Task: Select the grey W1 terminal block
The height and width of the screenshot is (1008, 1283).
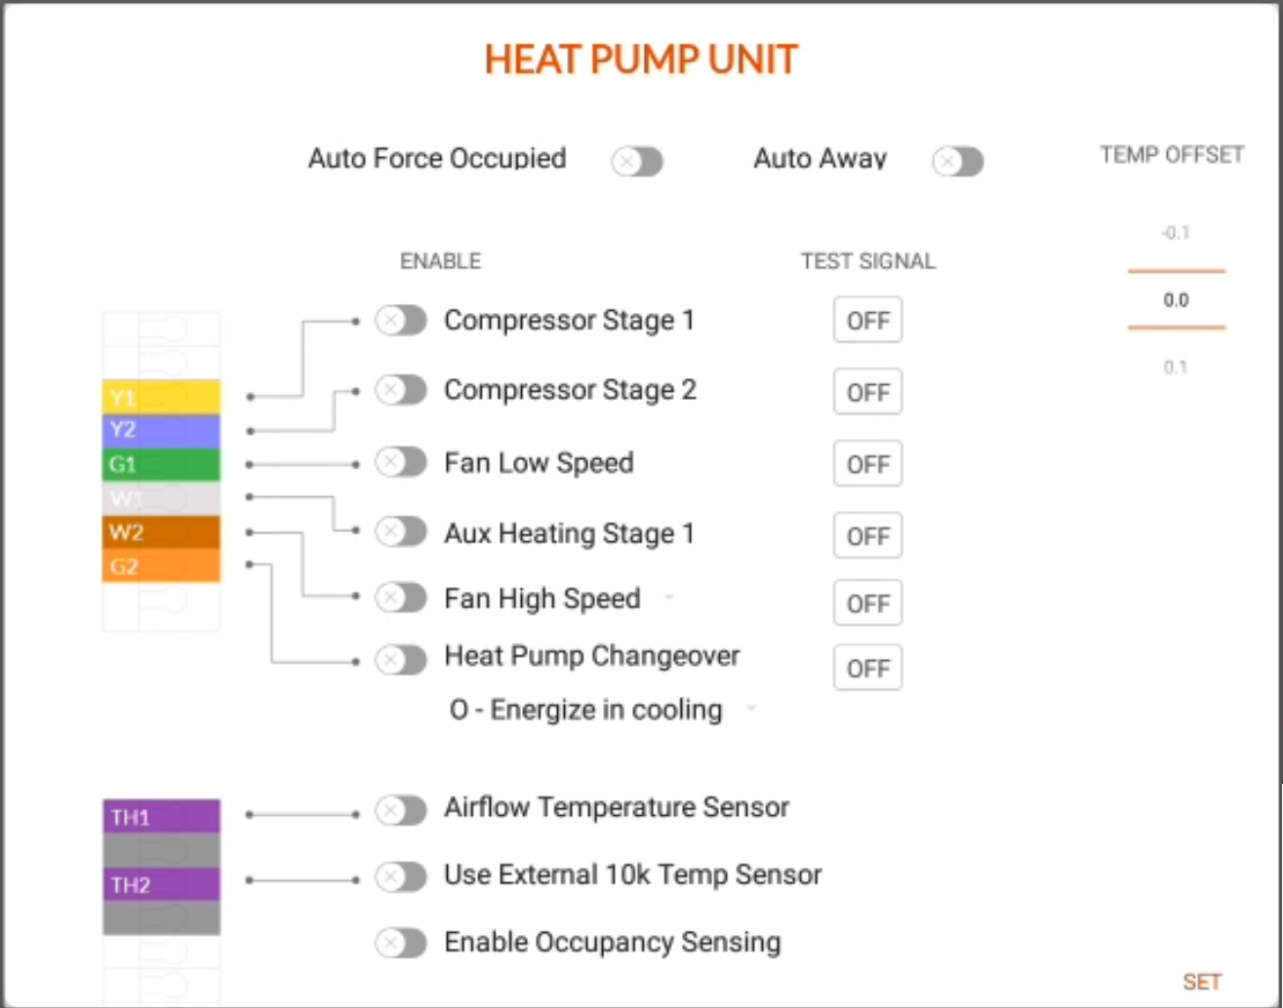Action: (161, 498)
